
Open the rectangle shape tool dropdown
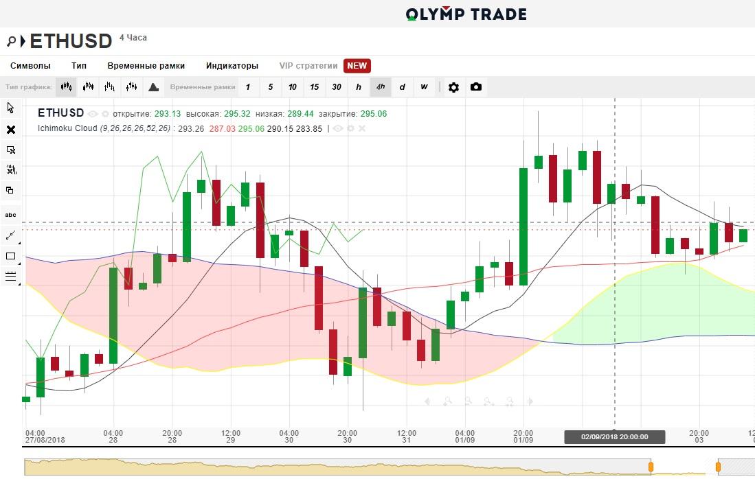pos(10,257)
